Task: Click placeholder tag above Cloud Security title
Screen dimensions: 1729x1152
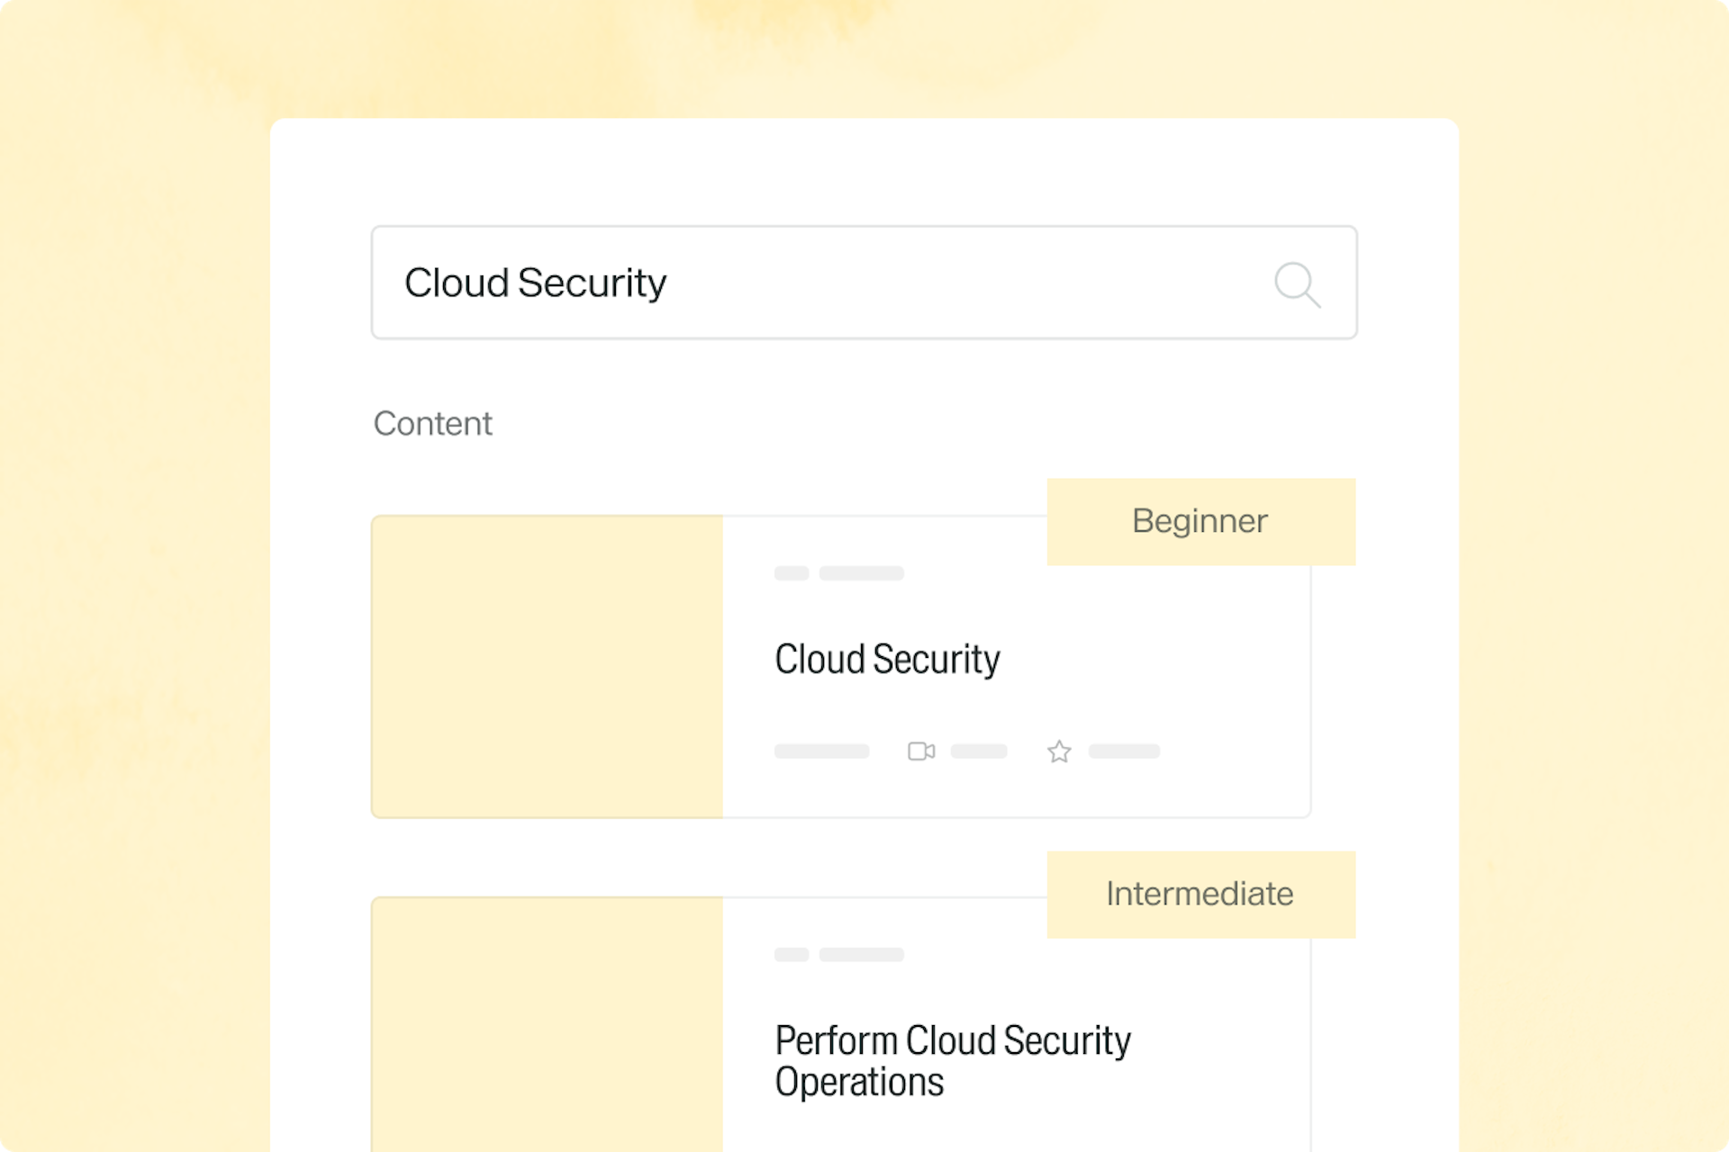Action: click(861, 573)
